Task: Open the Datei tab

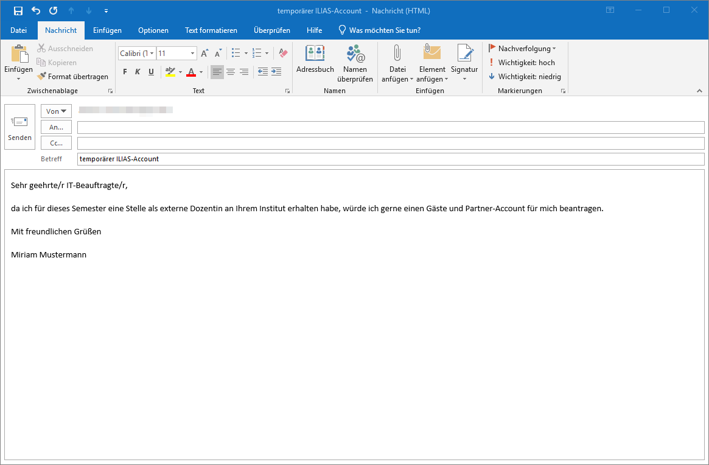Action: [18, 30]
